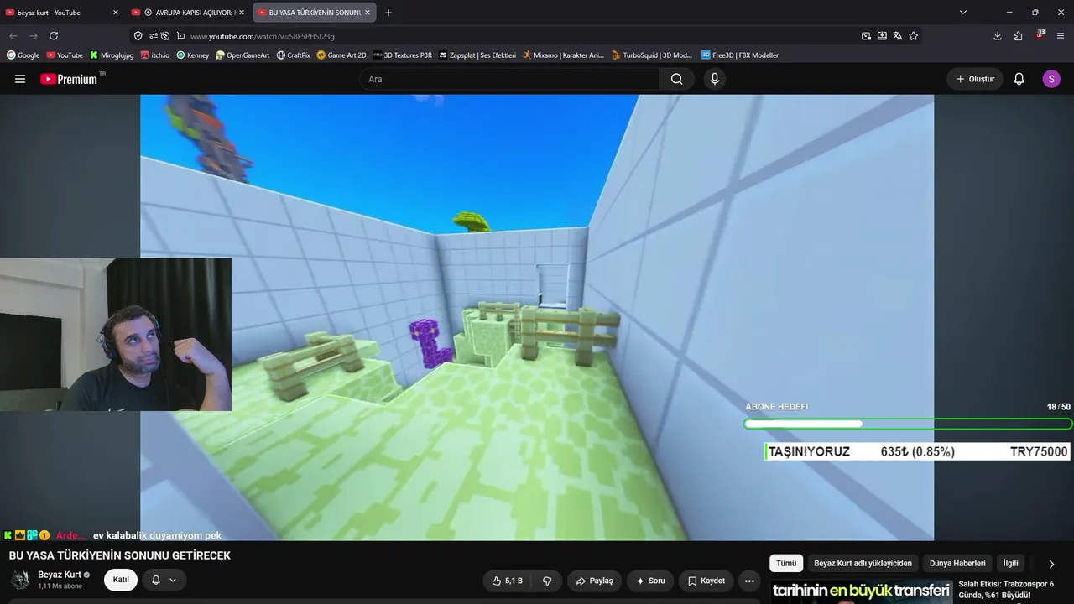Close the beyaz kurt - YouTube tab
Screen dimensions: 1074x604
point(115,13)
